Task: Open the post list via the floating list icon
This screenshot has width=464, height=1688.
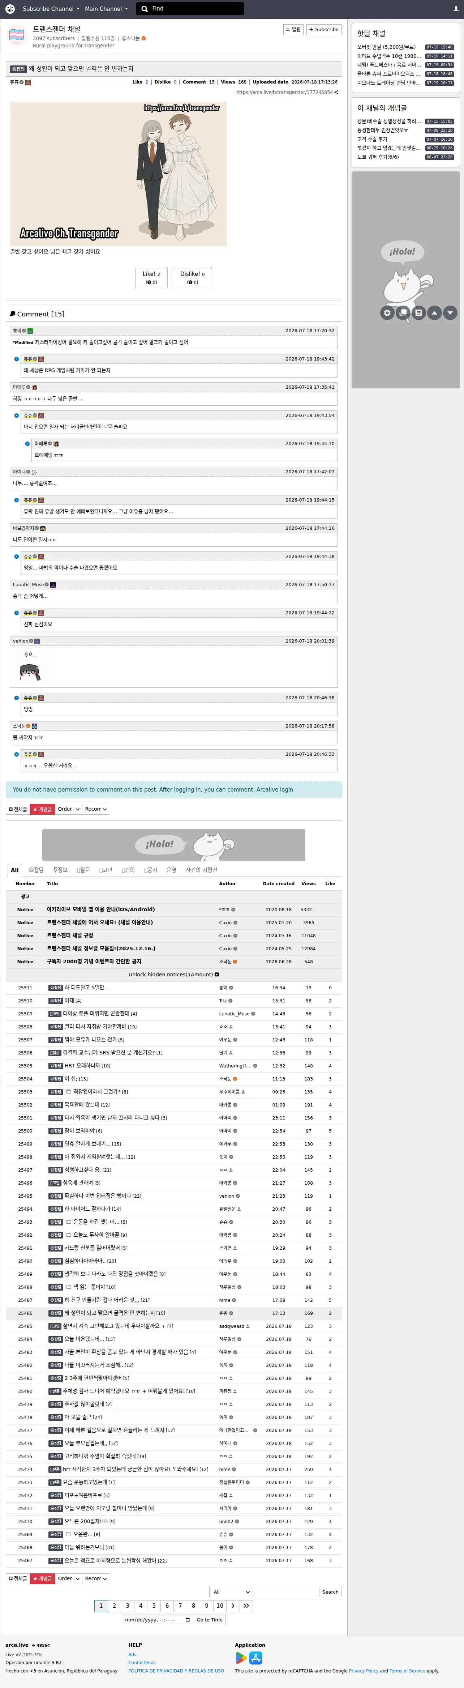Action: (x=419, y=312)
